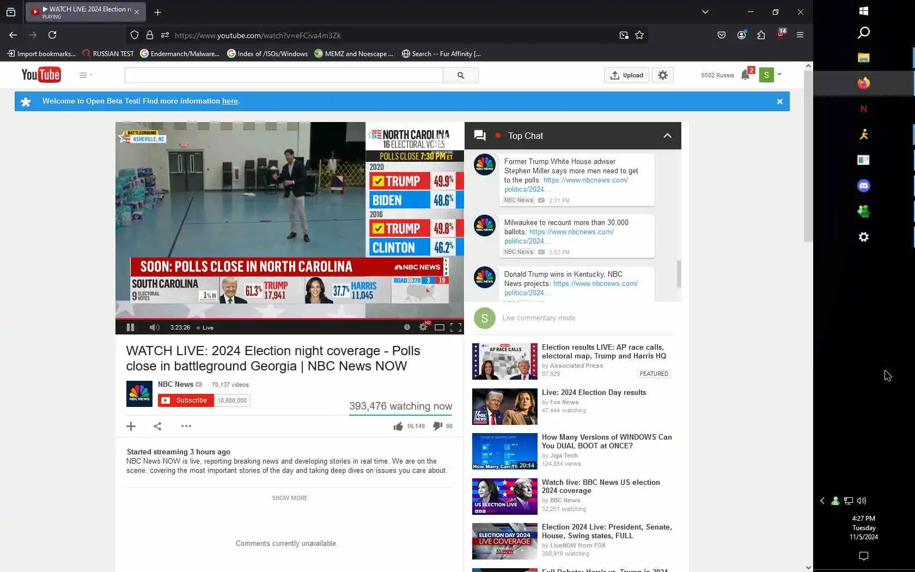The image size is (915, 572).
Task: Open Discord from the taskbar
Action: (x=864, y=186)
